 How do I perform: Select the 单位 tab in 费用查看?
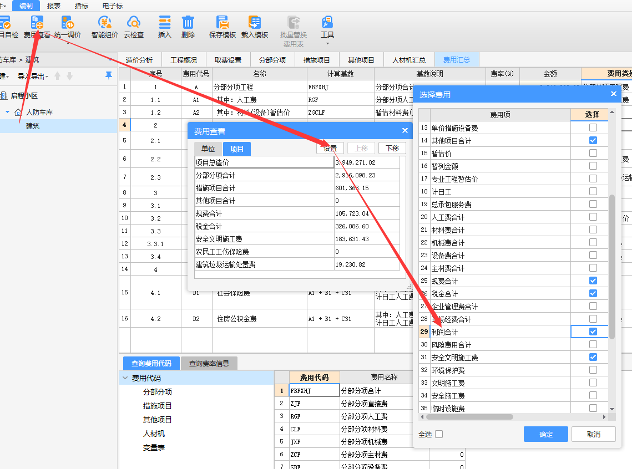pyautogui.click(x=208, y=149)
